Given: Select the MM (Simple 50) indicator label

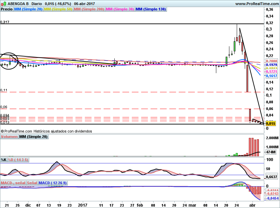Looking at the screenshot, I should (x=58, y=9).
